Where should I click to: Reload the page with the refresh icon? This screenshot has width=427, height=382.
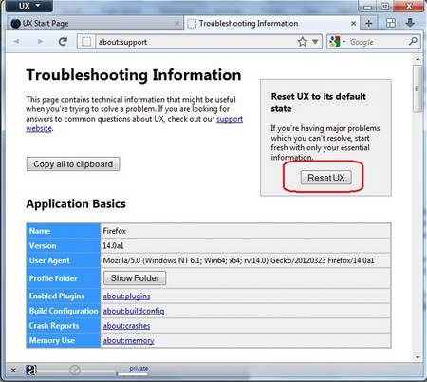point(63,42)
